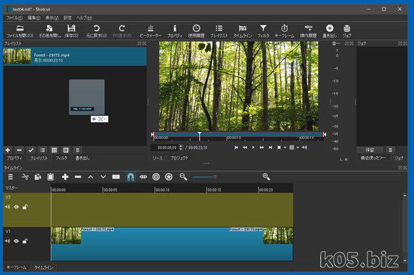Image resolution: width=414 pixels, height=275 pixels.
Task: Hide track V1 with eye icon
Action: tap(16, 241)
